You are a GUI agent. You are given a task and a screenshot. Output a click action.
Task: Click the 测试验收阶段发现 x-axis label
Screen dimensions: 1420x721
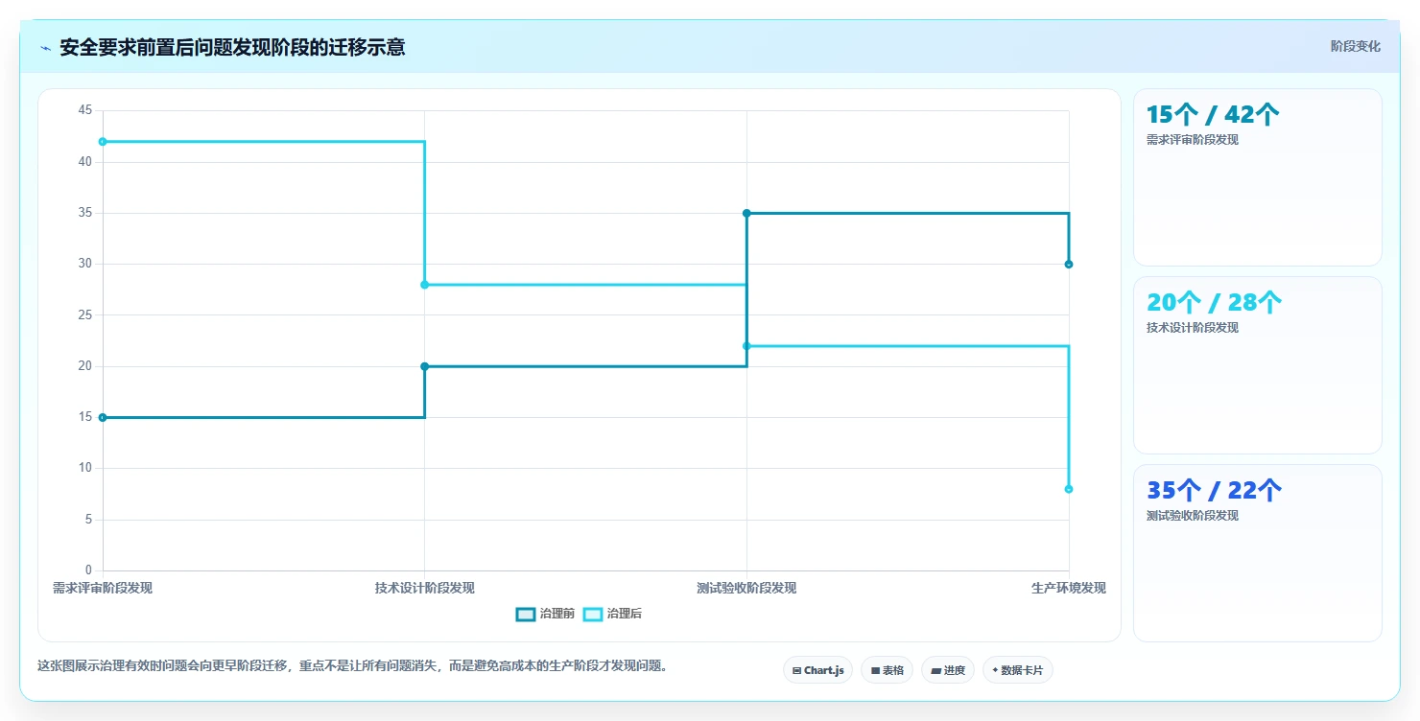pyautogui.click(x=746, y=588)
